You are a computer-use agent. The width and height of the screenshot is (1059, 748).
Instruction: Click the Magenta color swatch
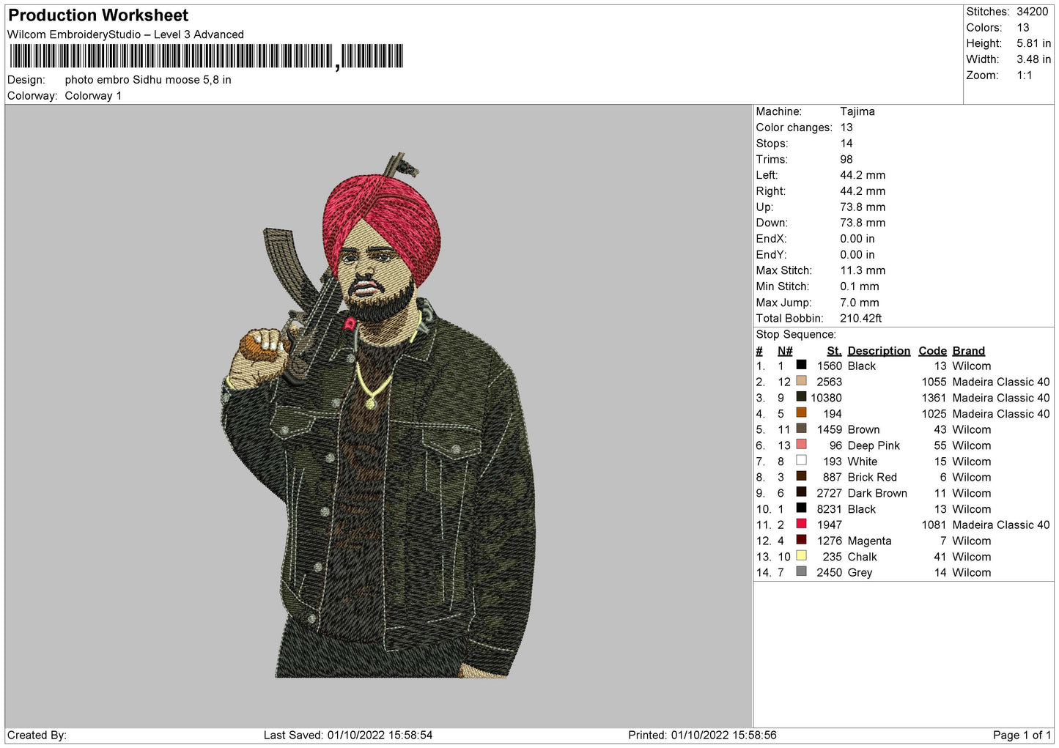(801, 539)
